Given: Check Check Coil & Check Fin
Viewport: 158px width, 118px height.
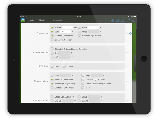Looking at the screenshot, I should click(x=52, y=97).
